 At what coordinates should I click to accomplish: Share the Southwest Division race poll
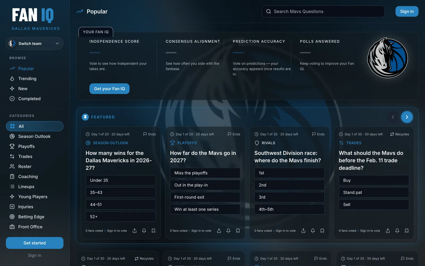pos(303,231)
